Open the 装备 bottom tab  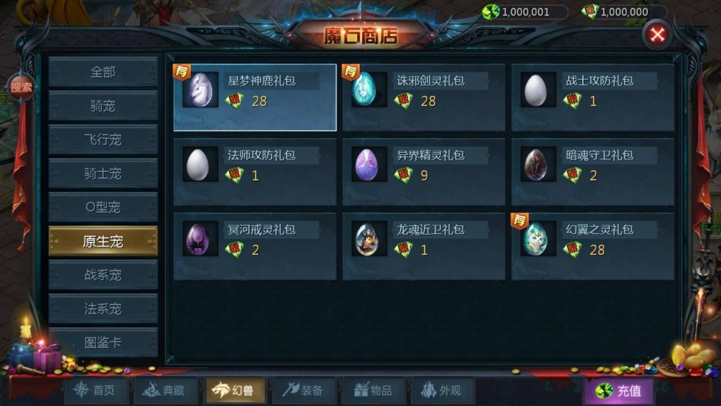(x=304, y=390)
